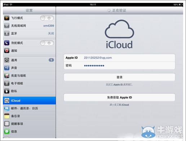Tap the badge 1 on 通用 row
Screen dimensions: 186x141
51,60
